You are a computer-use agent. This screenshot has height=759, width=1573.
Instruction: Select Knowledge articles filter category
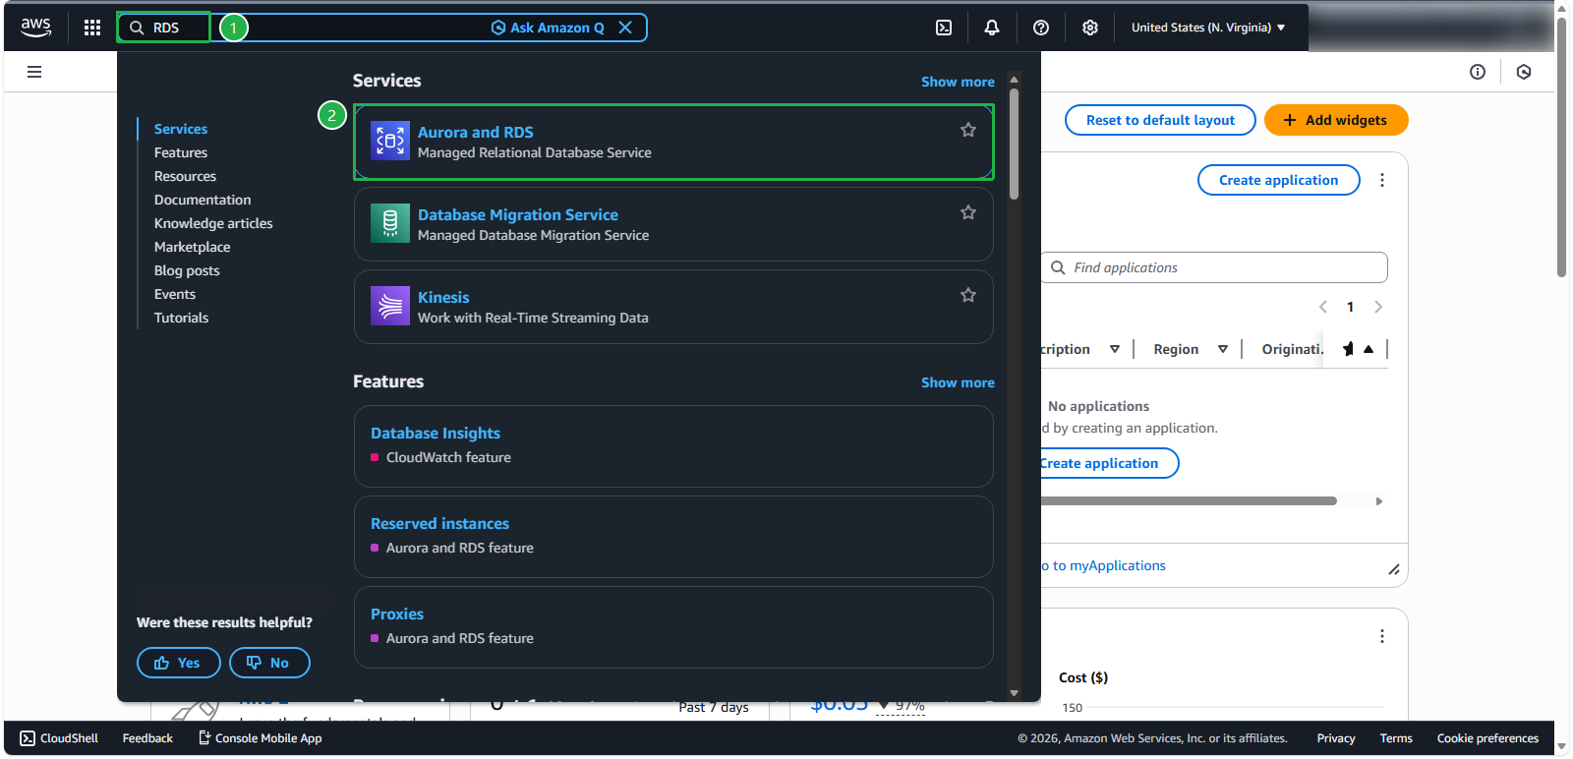213,223
